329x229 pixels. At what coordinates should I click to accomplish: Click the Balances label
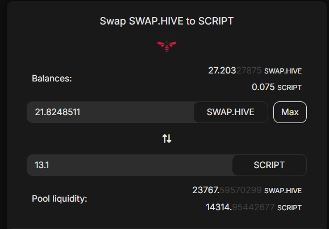pos(52,79)
